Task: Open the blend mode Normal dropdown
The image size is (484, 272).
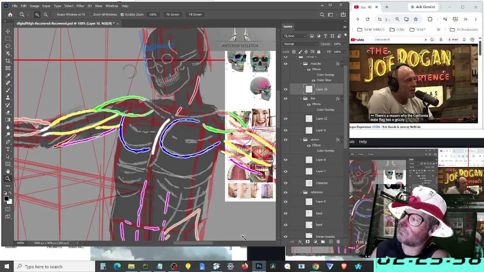Action: (x=301, y=44)
